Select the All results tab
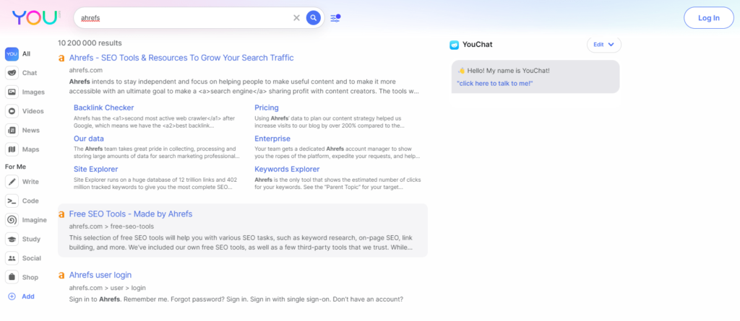 12,53
